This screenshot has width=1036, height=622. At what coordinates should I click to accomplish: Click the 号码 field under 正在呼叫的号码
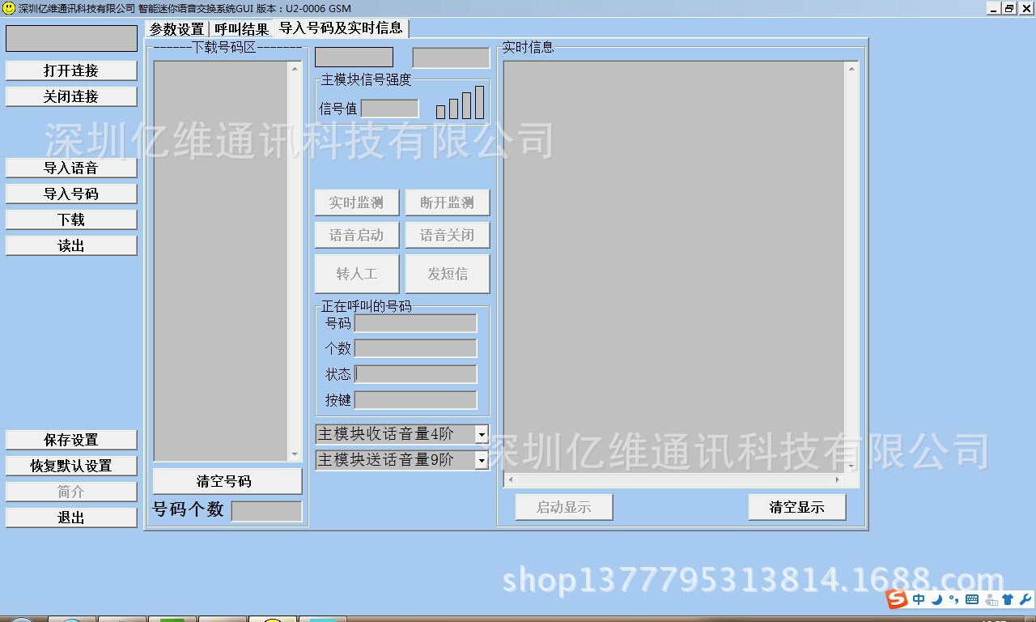click(x=415, y=323)
